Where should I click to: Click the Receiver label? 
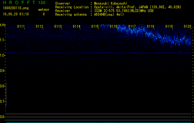coord(63,11)
